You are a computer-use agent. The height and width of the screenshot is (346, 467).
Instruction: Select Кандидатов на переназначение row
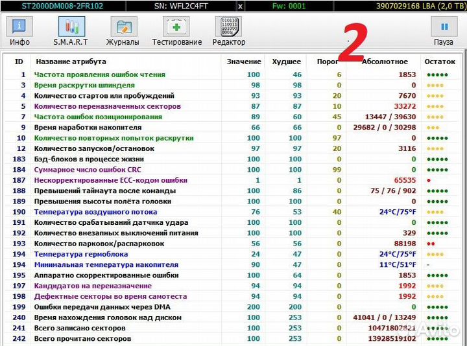pos(93,286)
